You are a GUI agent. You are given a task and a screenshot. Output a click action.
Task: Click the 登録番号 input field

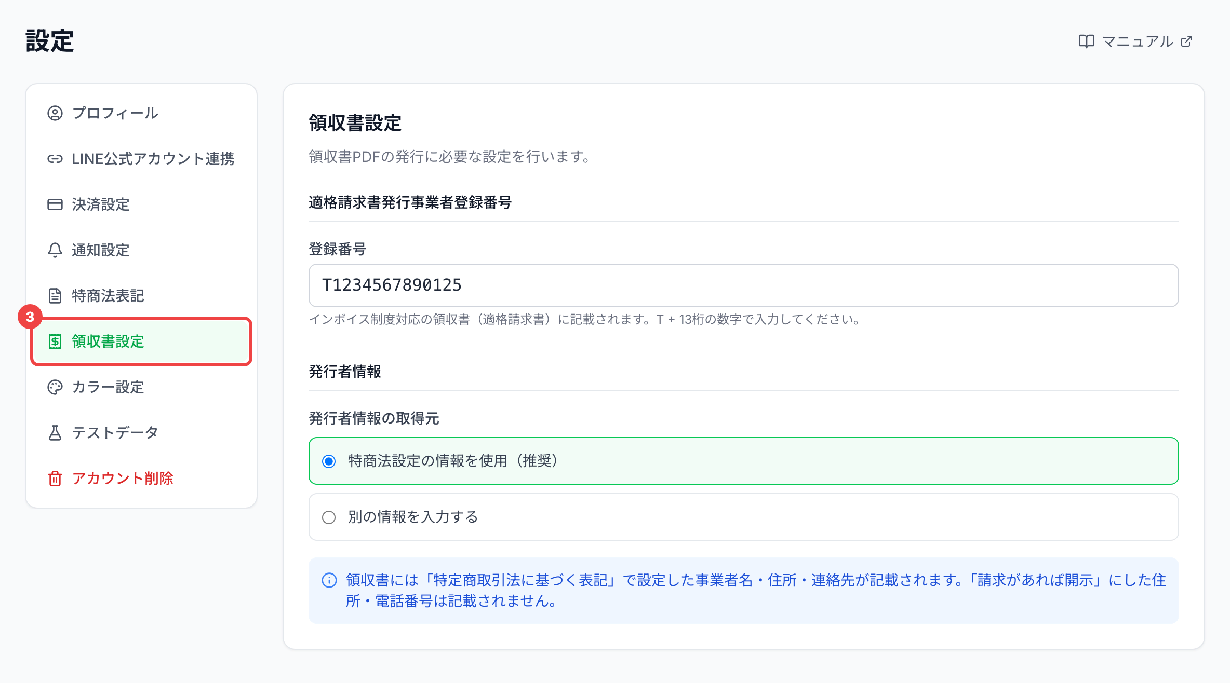743,285
